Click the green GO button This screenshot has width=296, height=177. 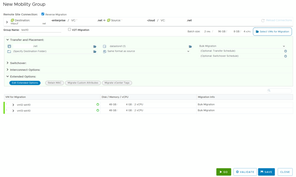coord(223,172)
